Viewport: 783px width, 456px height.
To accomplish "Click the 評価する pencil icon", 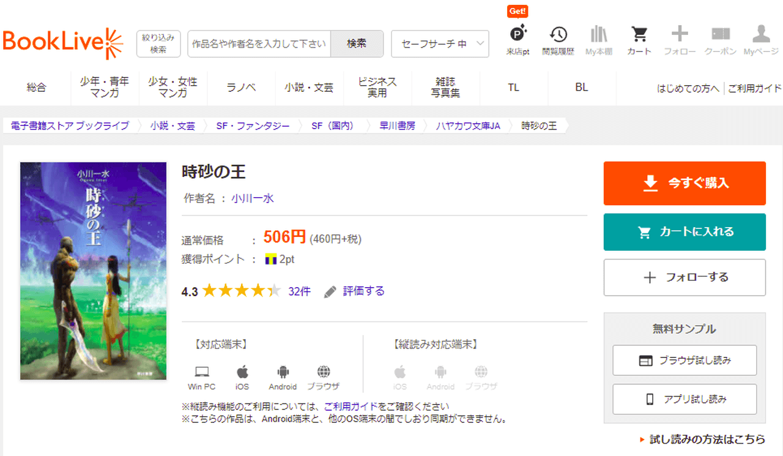I will tap(330, 291).
